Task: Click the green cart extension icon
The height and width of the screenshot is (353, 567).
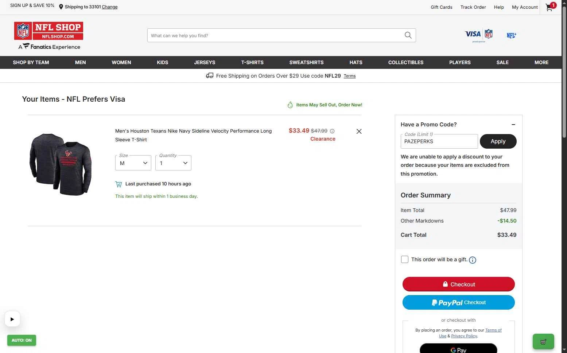Action: click(x=543, y=342)
